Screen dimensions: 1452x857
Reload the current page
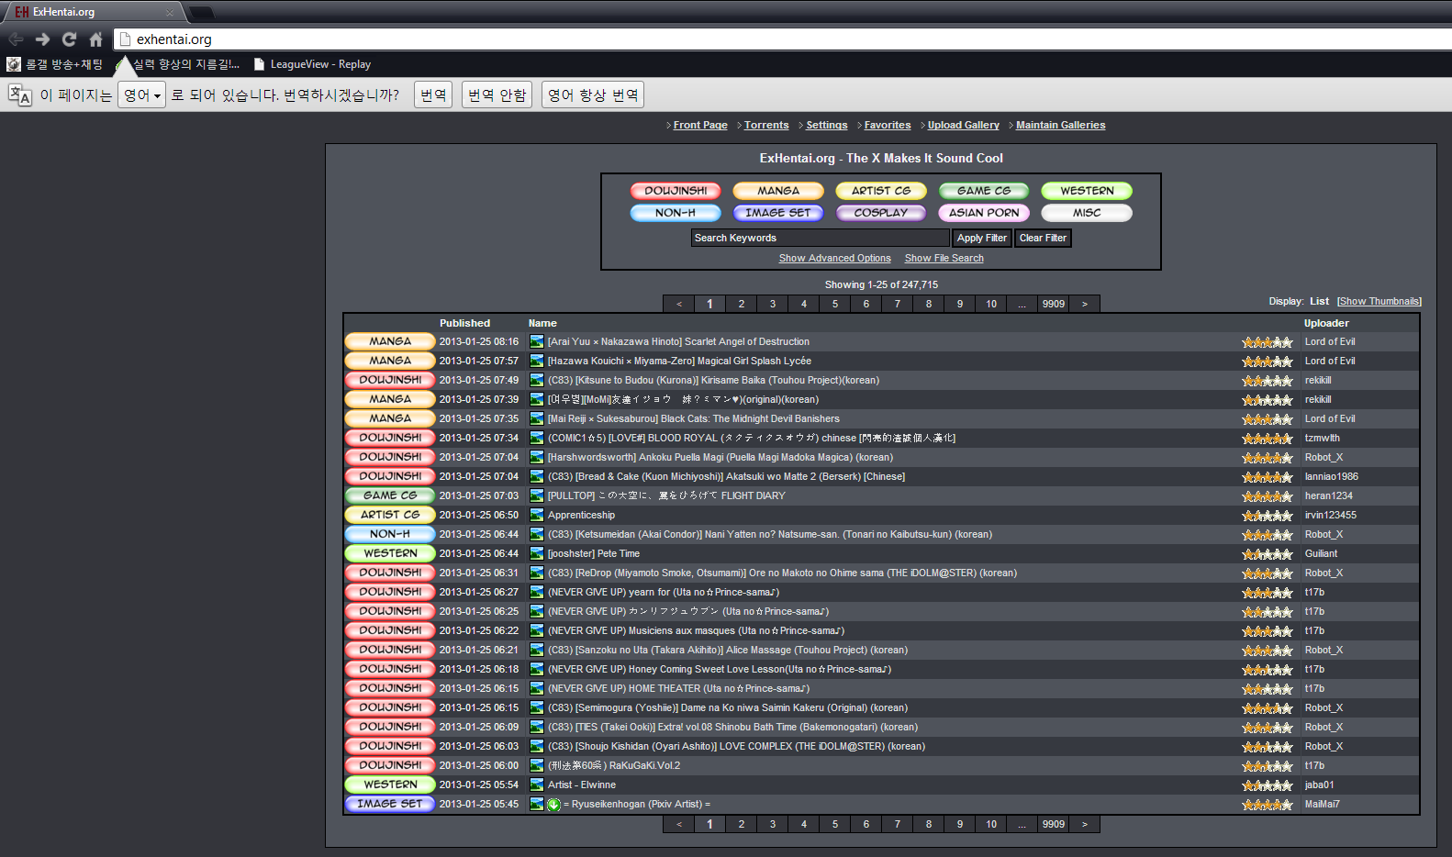(69, 39)
